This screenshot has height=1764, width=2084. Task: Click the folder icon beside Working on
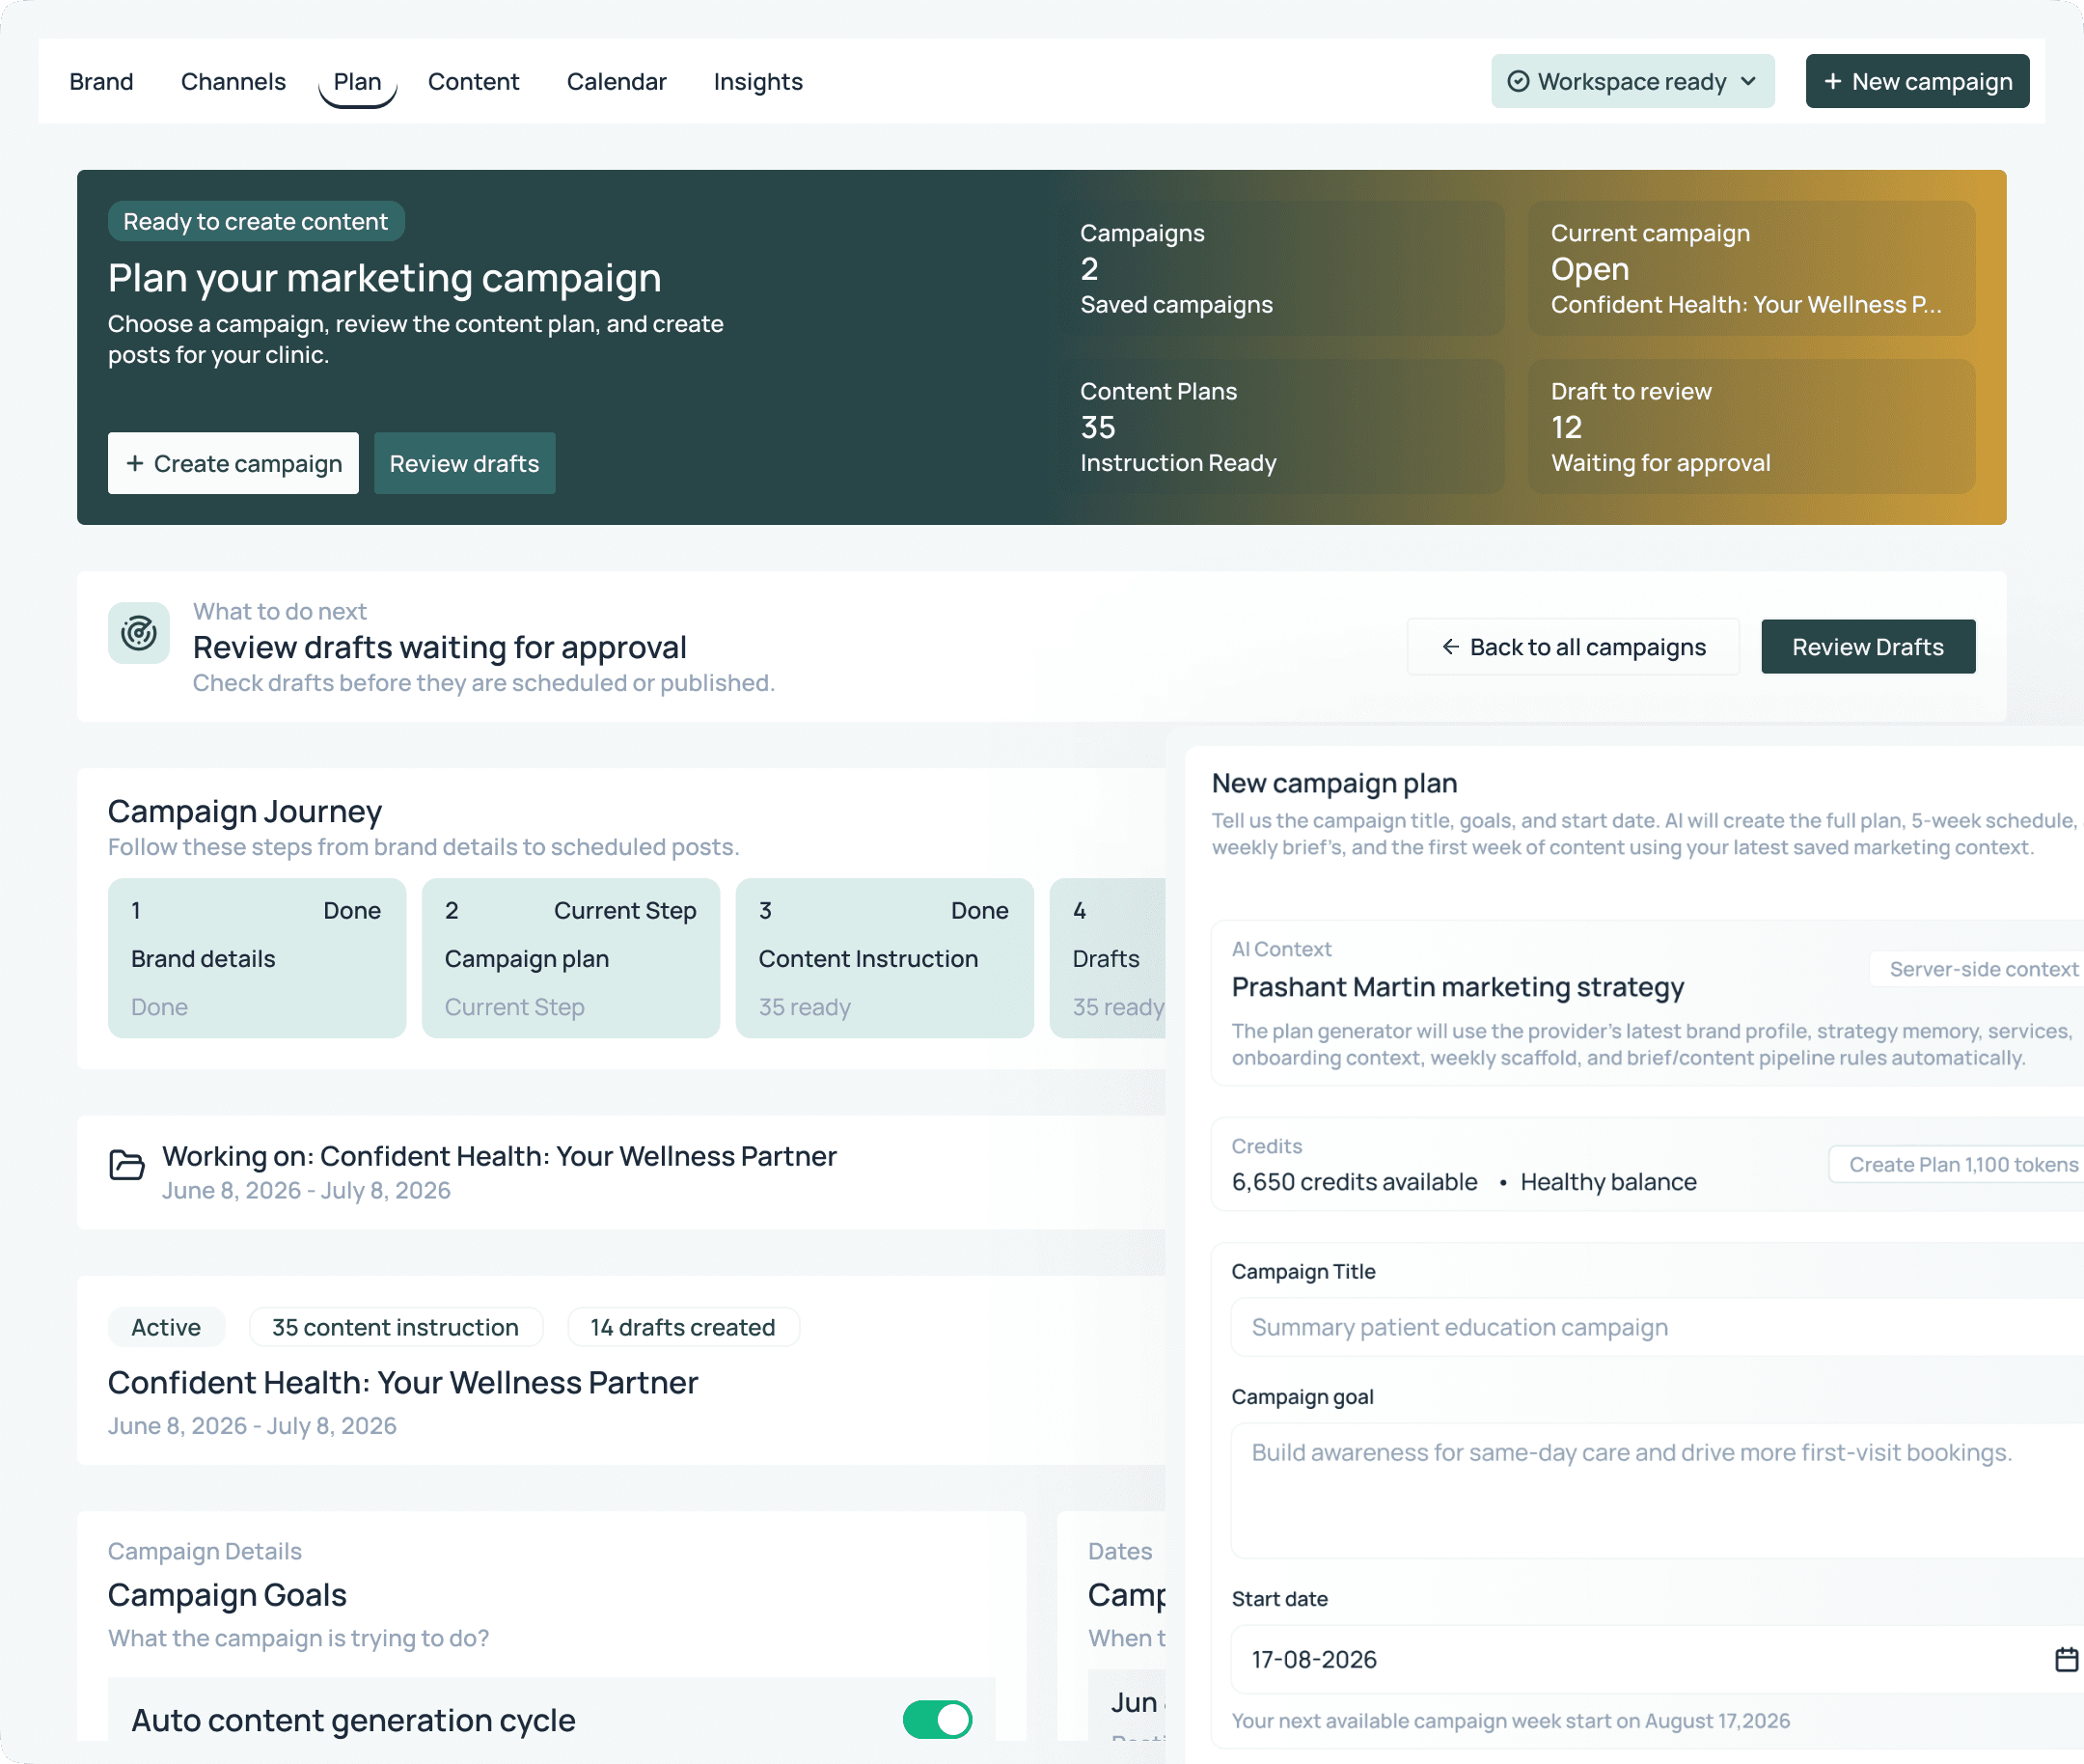[127, 1165]
